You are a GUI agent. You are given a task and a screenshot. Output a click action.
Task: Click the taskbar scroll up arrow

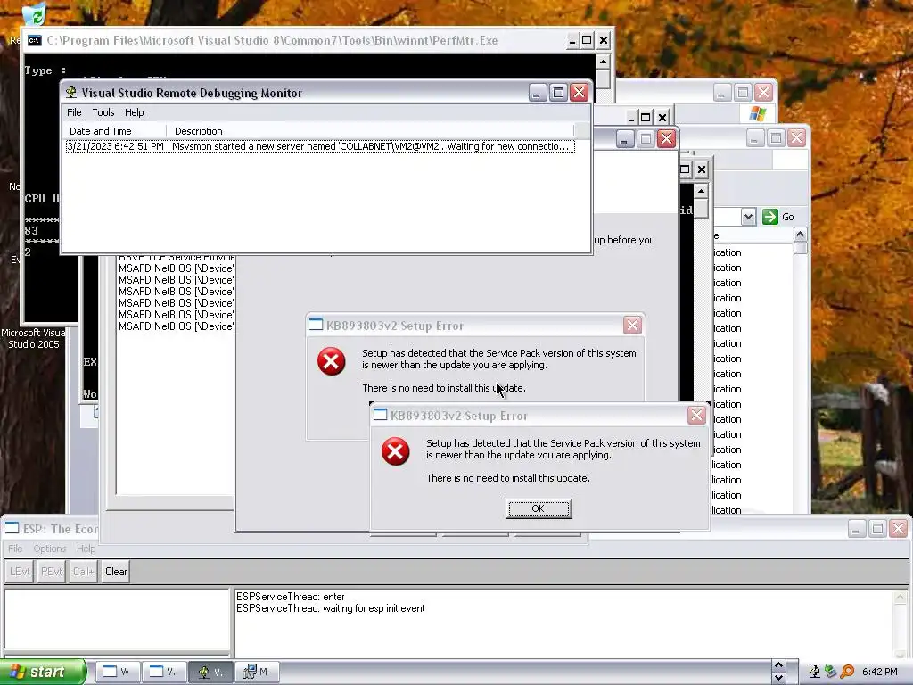(778, 665)
